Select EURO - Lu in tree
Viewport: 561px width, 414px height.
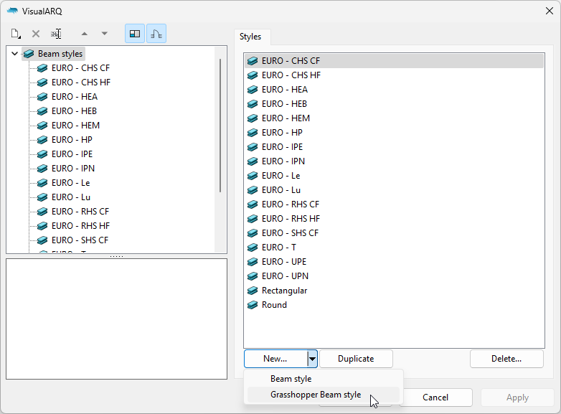click(x=71, y=197)
